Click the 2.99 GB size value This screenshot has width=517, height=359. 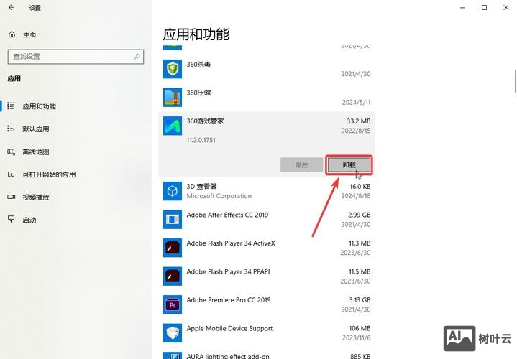(x=359, y=215)
